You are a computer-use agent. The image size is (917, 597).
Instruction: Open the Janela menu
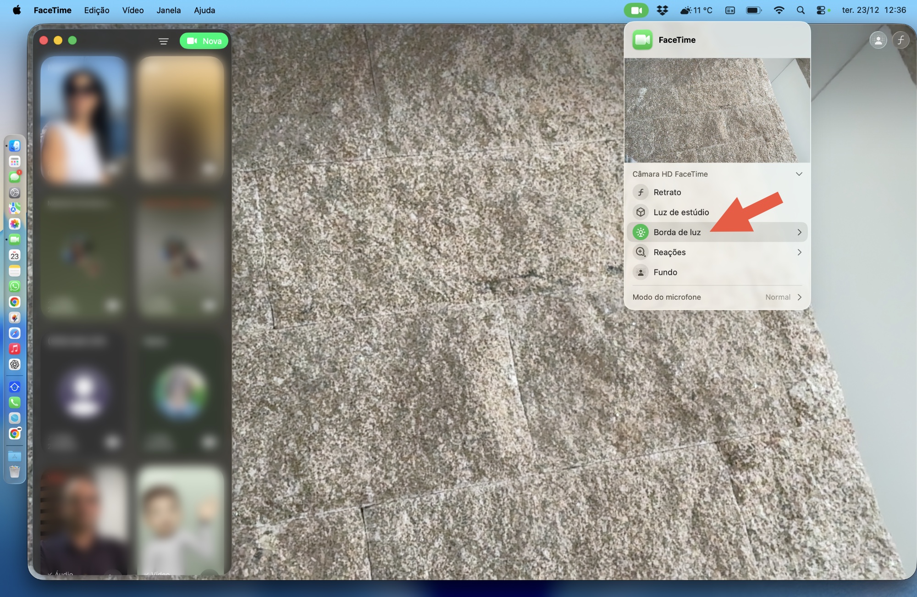point(168,10)
